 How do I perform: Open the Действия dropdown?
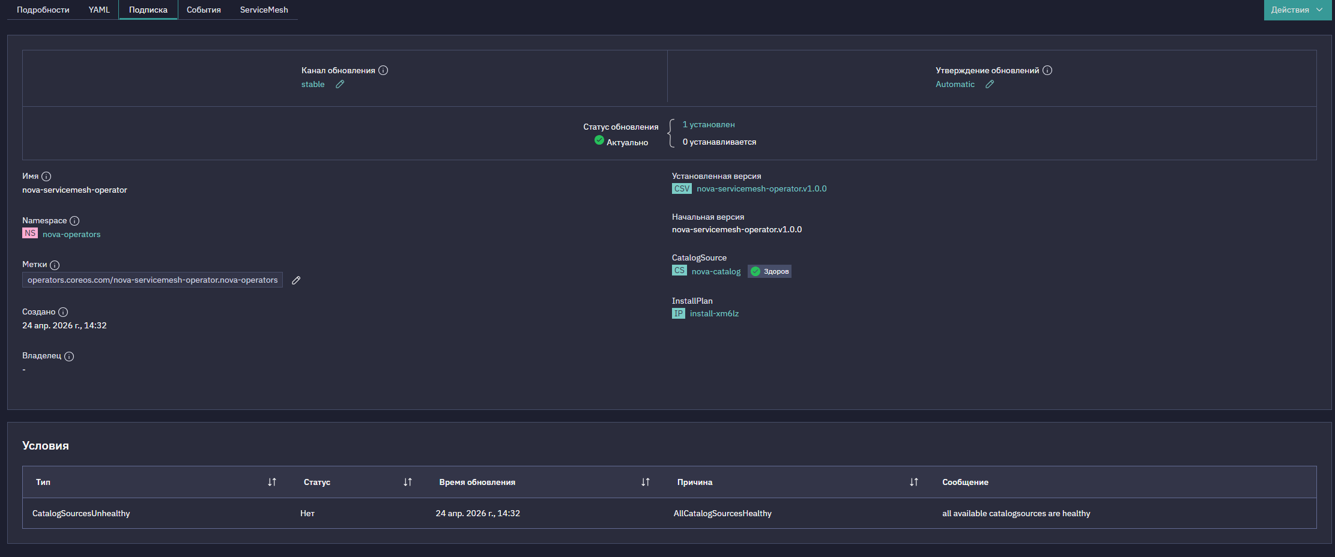point(1297,10)
